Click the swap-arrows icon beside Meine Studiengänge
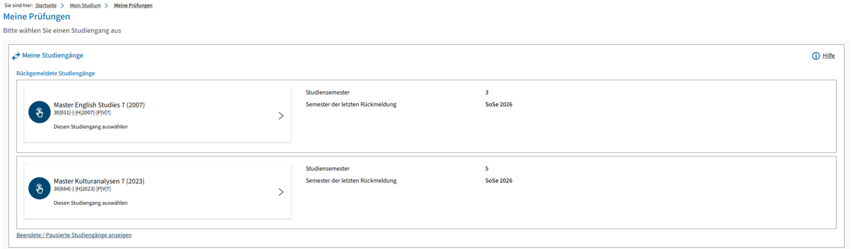The image size is (852, 249). 16,56
